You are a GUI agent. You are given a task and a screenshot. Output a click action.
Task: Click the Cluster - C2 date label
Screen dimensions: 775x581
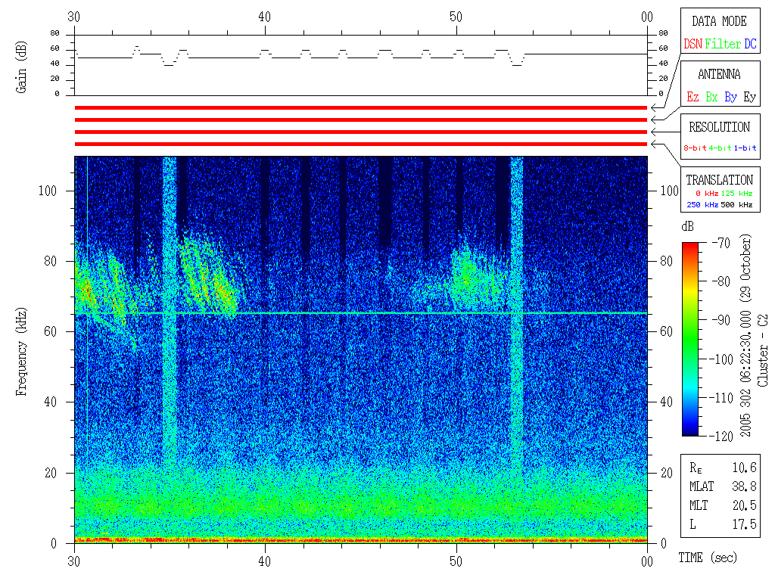coord(763,351)
